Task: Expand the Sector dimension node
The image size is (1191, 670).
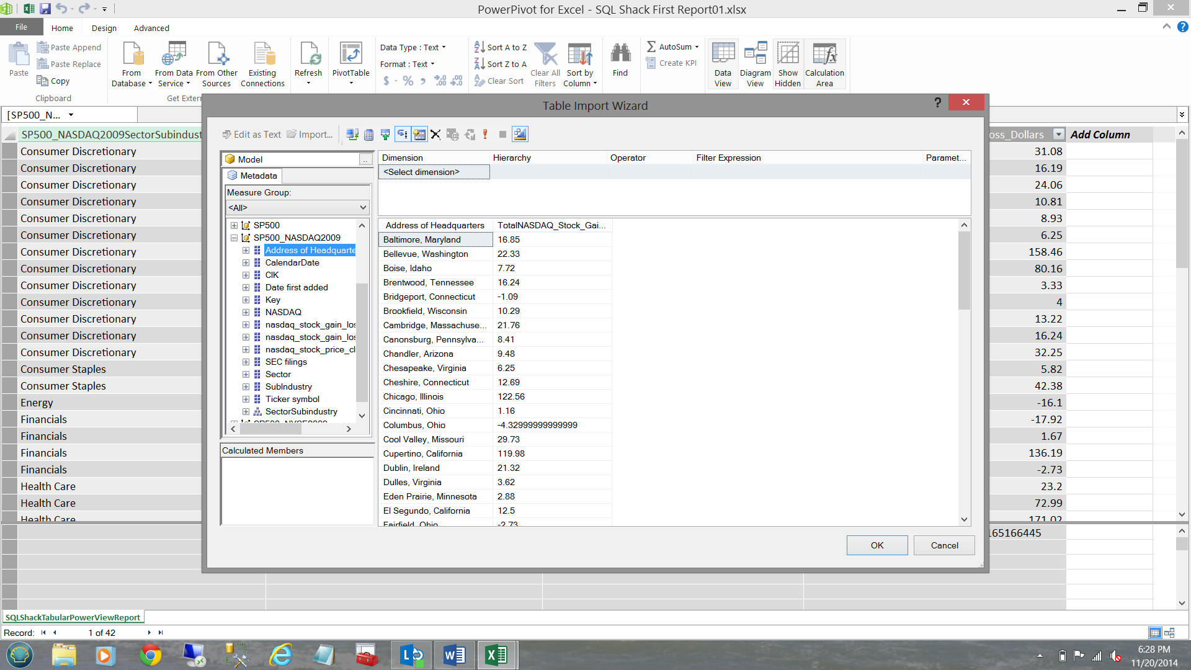Action: point(246,375)
